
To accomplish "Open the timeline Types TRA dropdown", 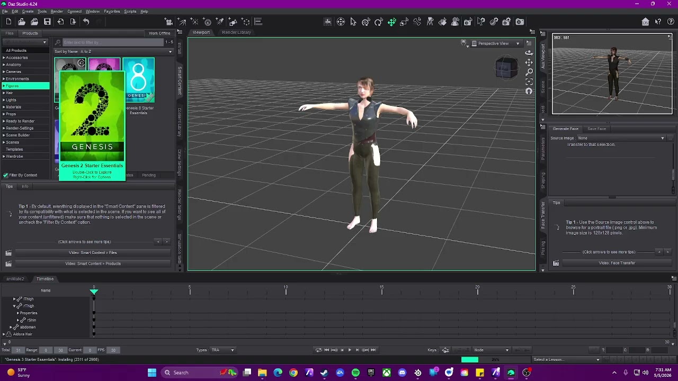I will [222, 350].
